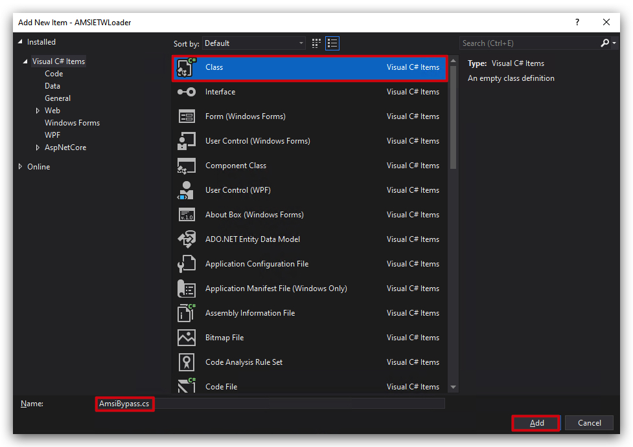This screenshot has width=633, height=447.
Task: Click the Add button
Action: (x=536, y=423)
